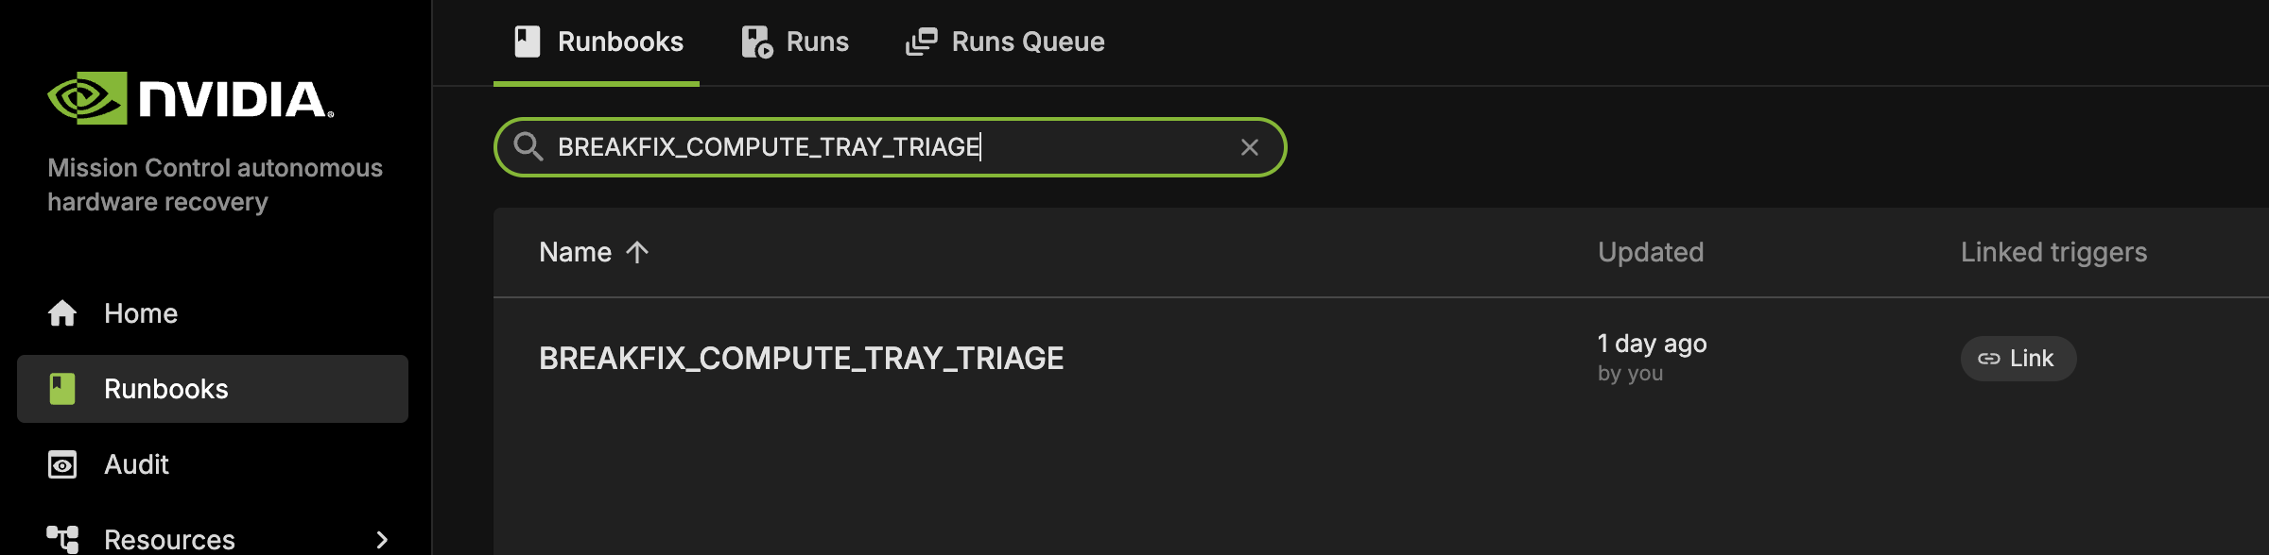Click the Home house icon in sidebar

point(62,313)
